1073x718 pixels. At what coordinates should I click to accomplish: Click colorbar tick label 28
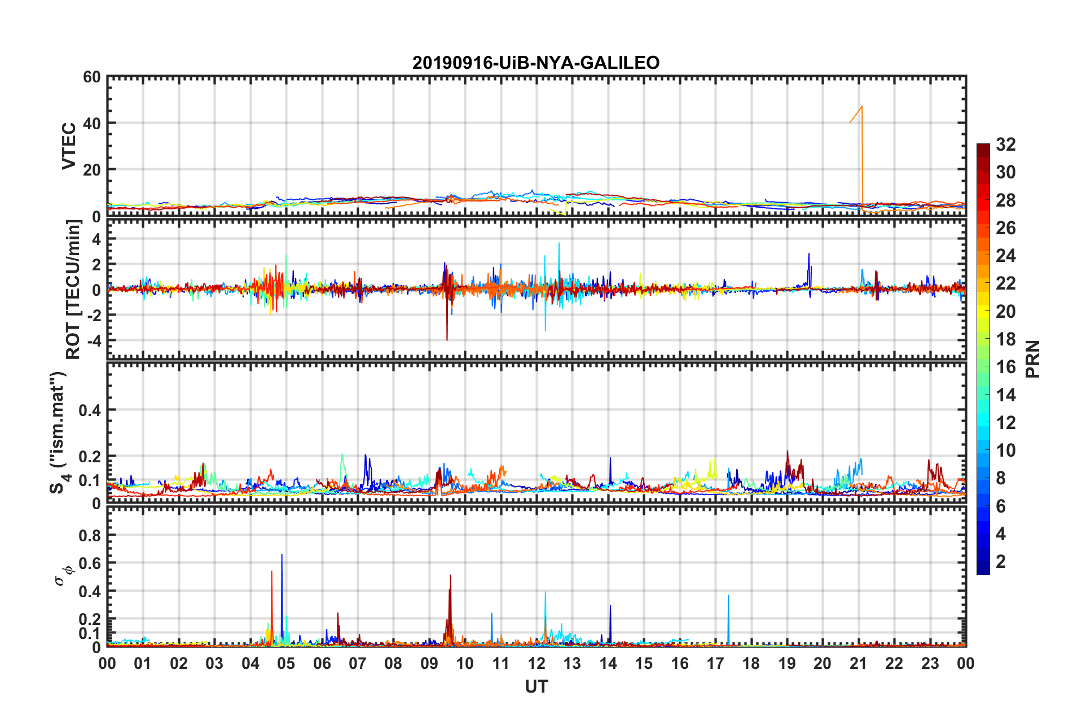click(1006, 200)
